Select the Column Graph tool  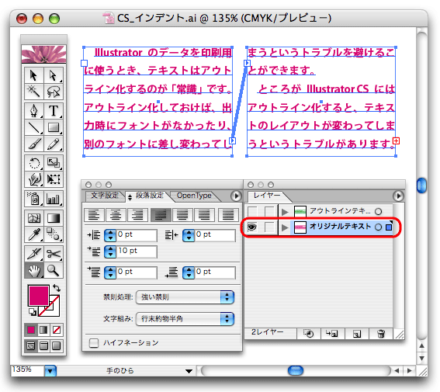(54, 199)
